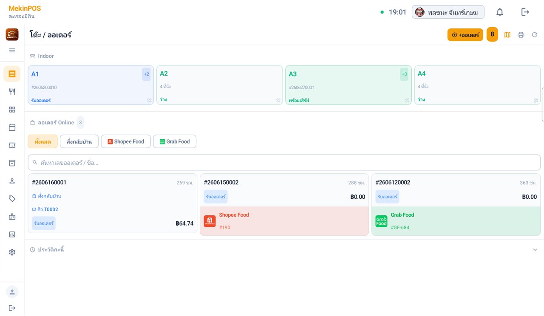
Task: Click the Shopee Food logo on order #2606150002
Action: click(x=210, y=221)
